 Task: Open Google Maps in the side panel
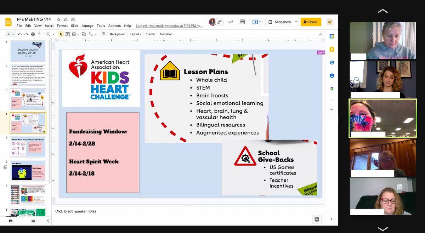point(332,89)
